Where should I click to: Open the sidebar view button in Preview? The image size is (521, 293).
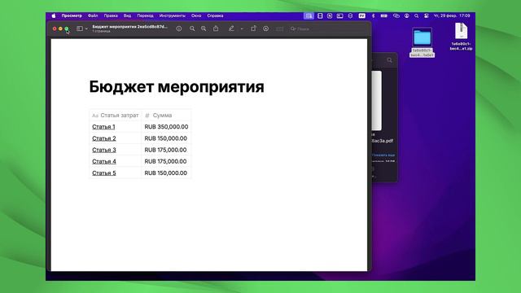[80, 29]
